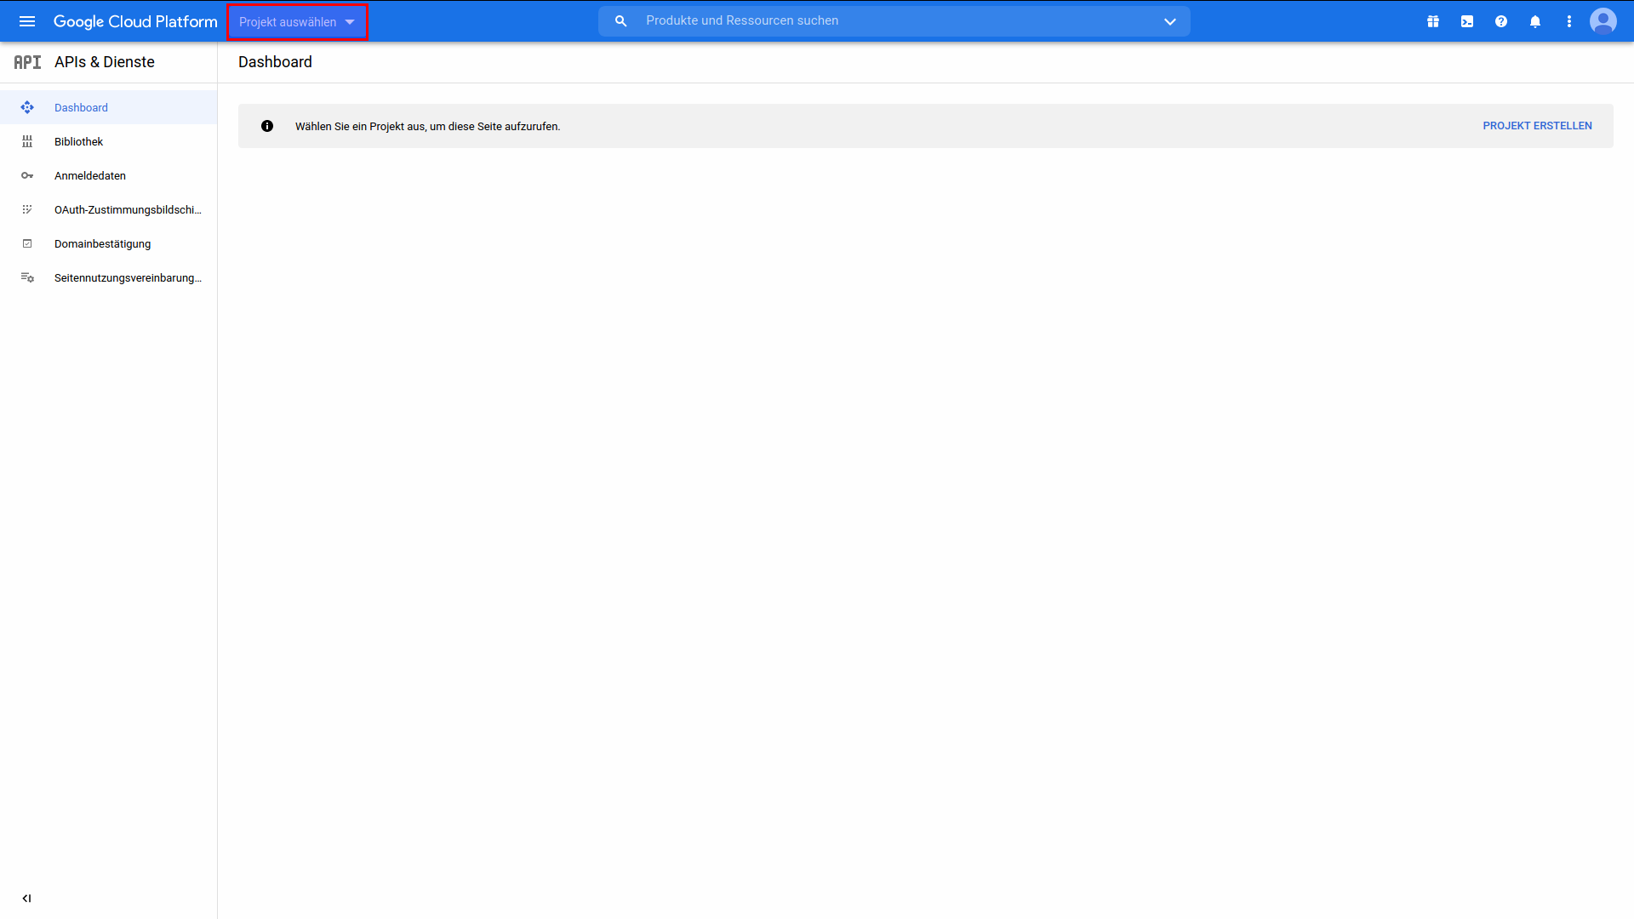Click the Domainbestätigung checkbox icon
This screenshot has width=1634, height=919.
(x=27, y=243)
